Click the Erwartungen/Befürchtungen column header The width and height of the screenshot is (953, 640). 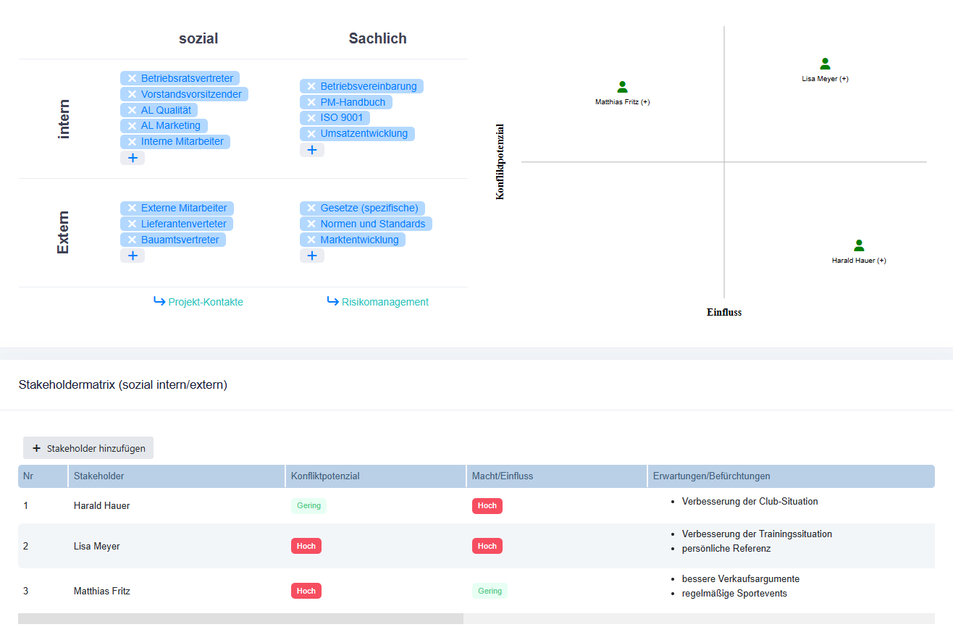pos(792,476)
